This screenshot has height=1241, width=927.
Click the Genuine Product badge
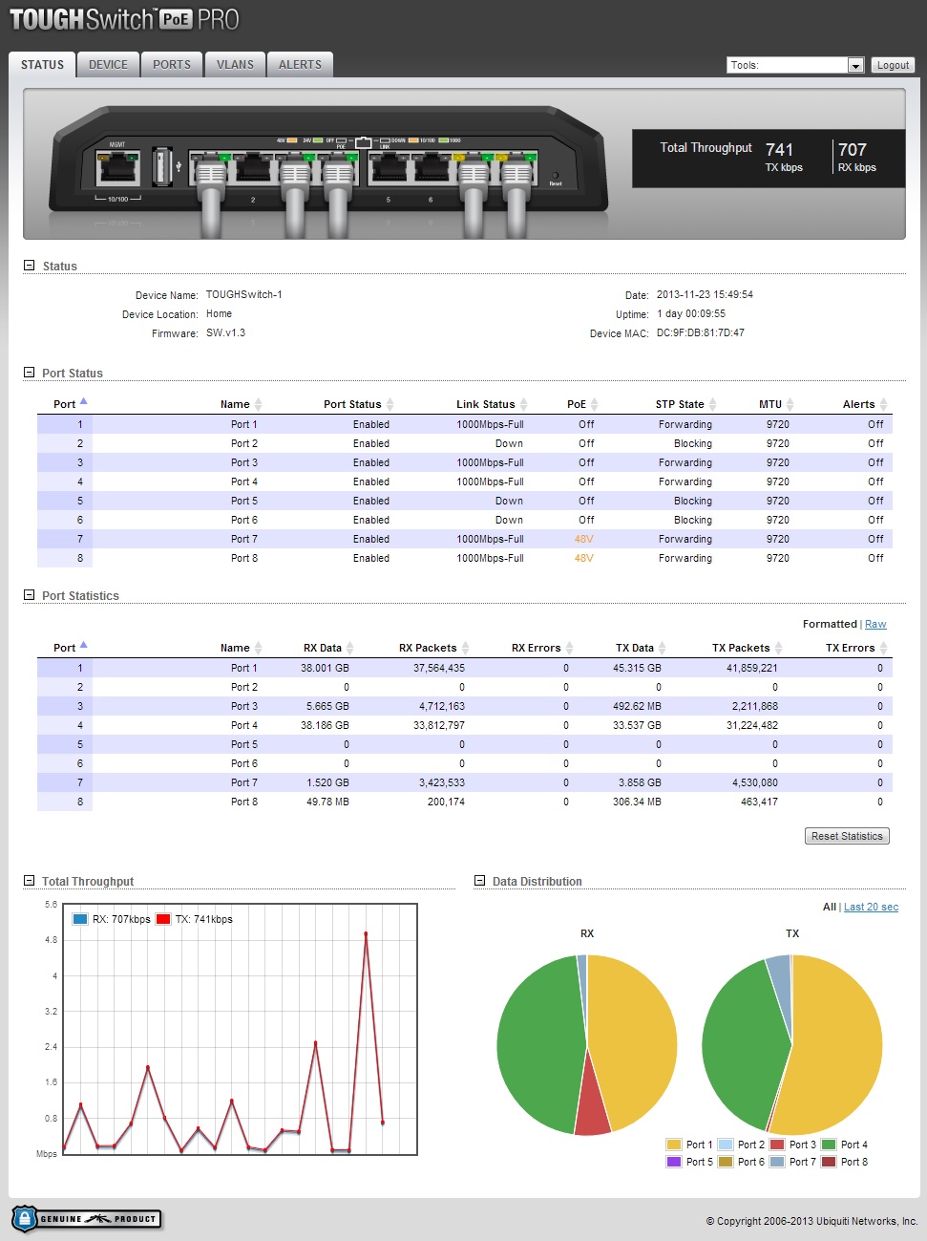pyautogui.click(x=86, y=1218)
